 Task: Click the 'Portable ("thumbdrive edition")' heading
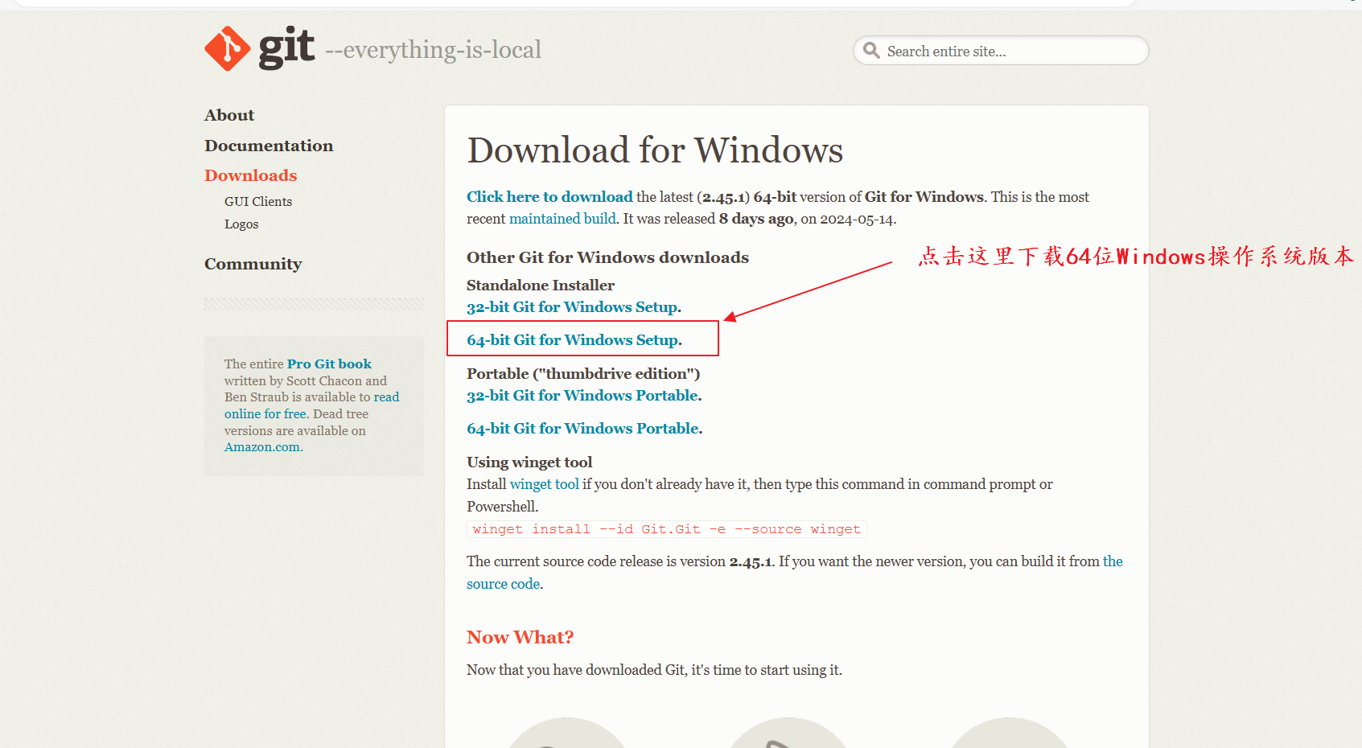583,374
